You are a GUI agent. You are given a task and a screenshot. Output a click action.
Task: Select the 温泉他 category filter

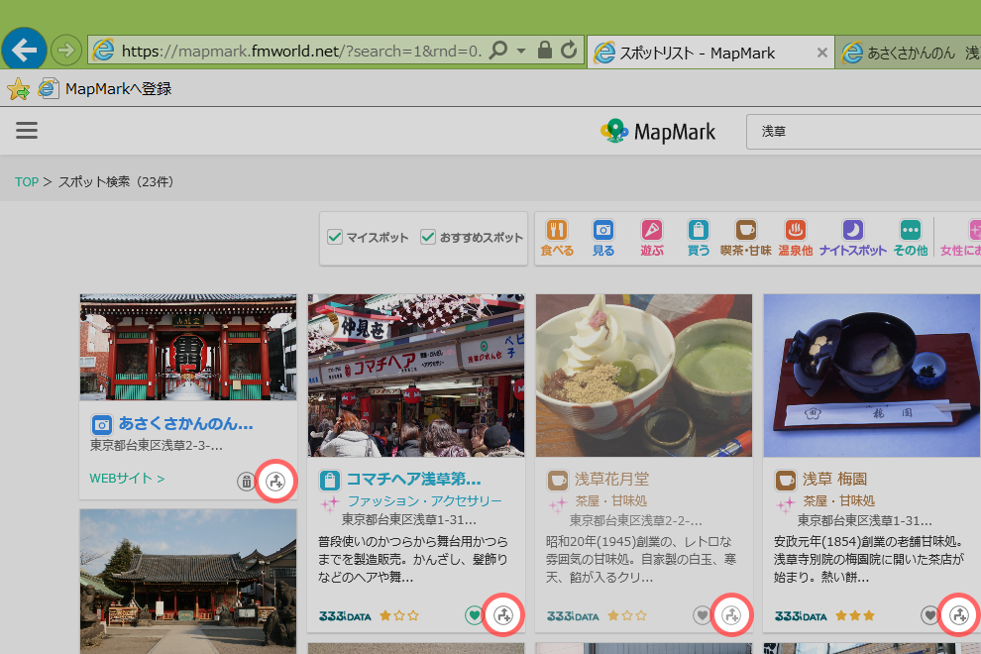coord(795,238)
